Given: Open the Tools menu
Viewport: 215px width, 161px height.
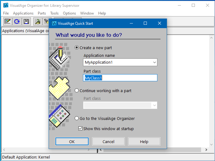Looking at the screenshot, I should tap(55, 13).
